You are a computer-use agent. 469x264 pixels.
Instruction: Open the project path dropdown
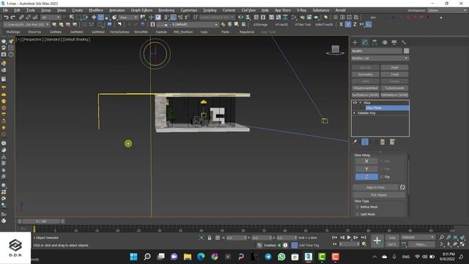point(26,24)
